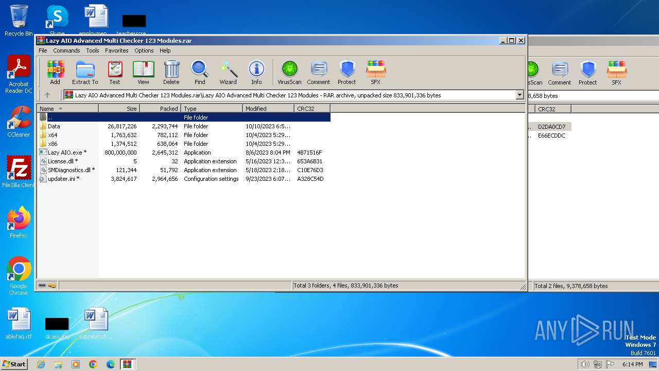Go up one folder level arrow
This screenshot has height=371, width=659.
coord(47,95)
